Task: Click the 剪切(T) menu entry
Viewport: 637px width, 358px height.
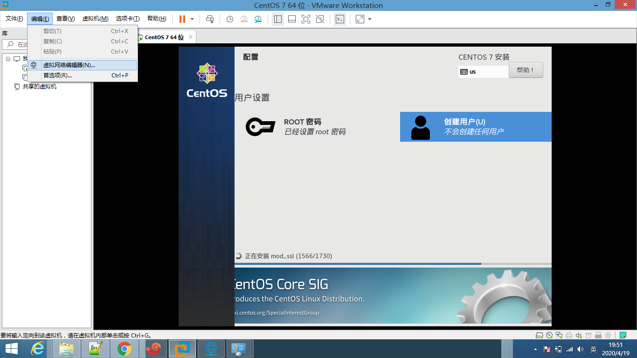Action: pos(83,31)
